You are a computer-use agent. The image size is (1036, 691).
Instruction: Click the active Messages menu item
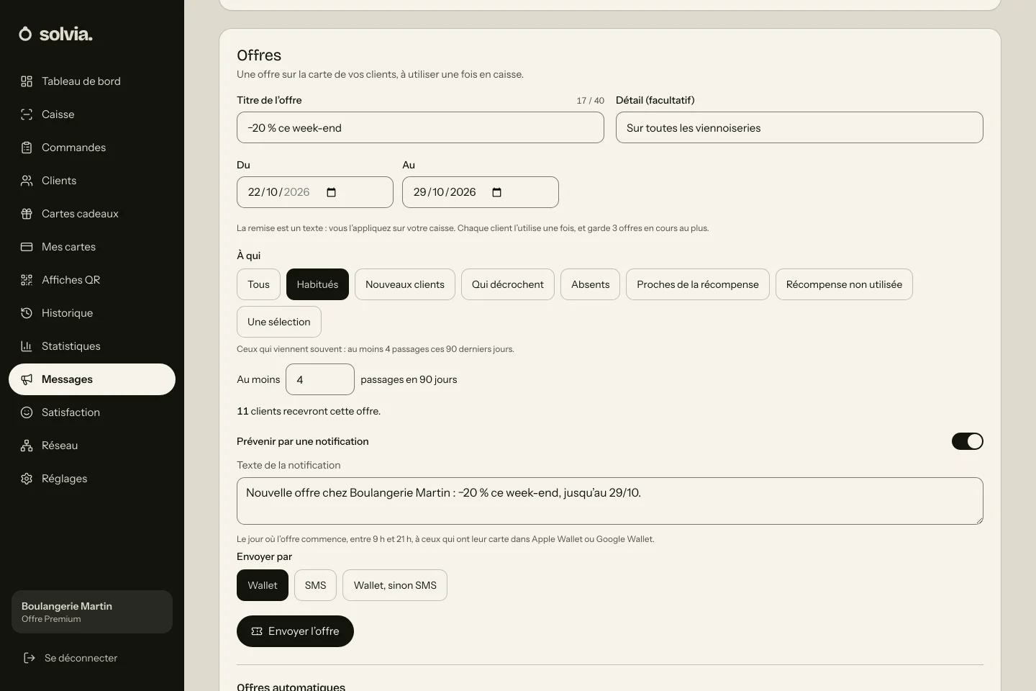[92, 379]
